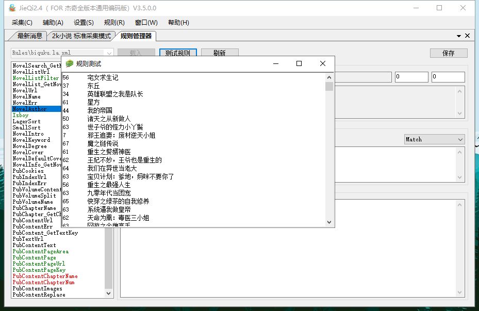Select NovelSearch_Get rule in list
The width and height of the screenshot is (479, 311).
[37, 66]
